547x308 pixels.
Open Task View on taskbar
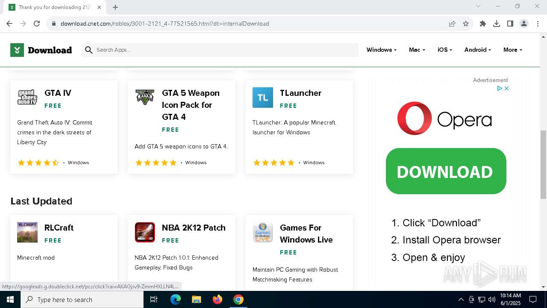click(x=154, y=299)
